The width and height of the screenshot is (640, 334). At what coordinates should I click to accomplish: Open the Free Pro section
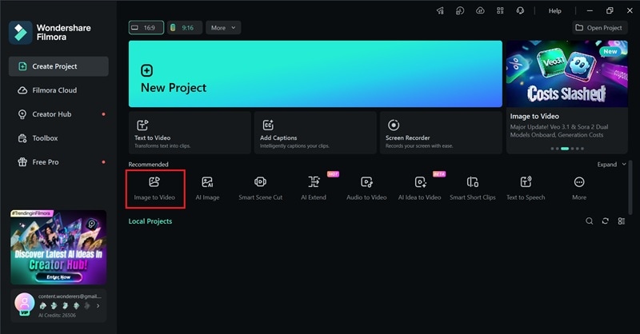click(58, 162)
